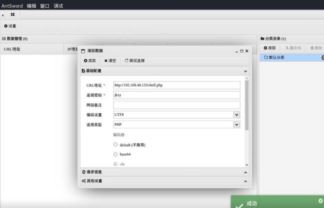Viewport: 324px width, 208px height.
Task: Click the scrollbar down arrow in the dialog
Action: tap(247, 165)
